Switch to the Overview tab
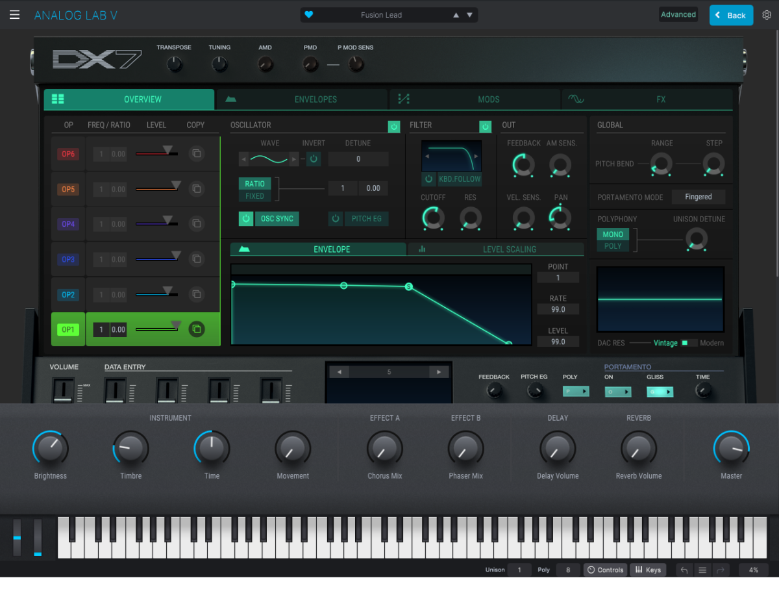Viewport: 779px width, 615px height. [129, 99]
